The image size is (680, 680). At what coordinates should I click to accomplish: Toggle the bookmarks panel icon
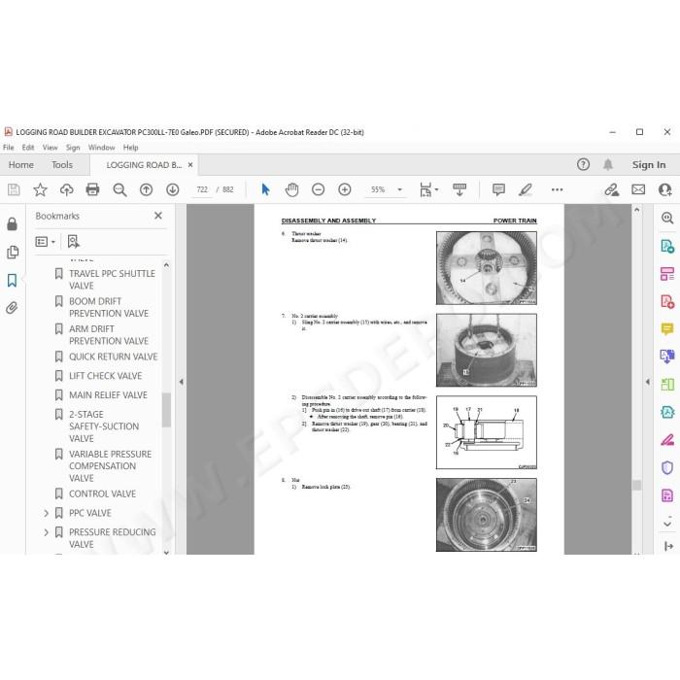[x=12, y=280]
